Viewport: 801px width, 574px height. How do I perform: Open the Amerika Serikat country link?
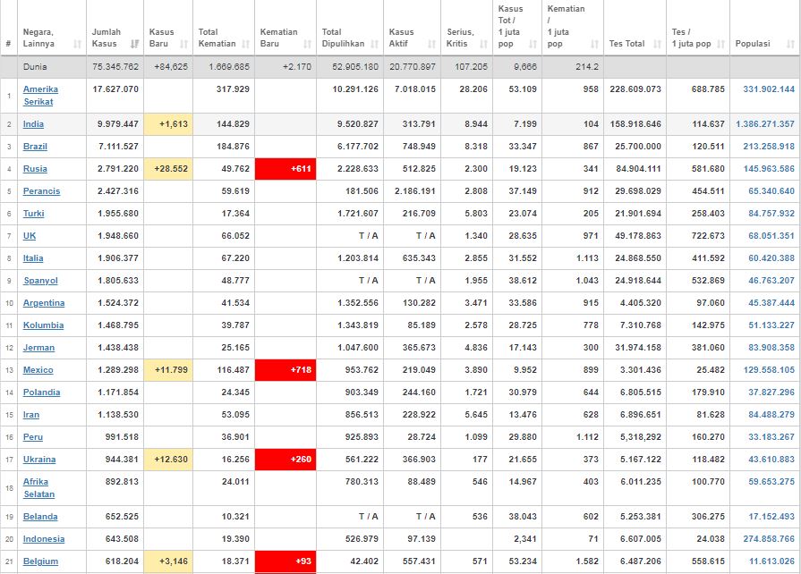point(40,96)
